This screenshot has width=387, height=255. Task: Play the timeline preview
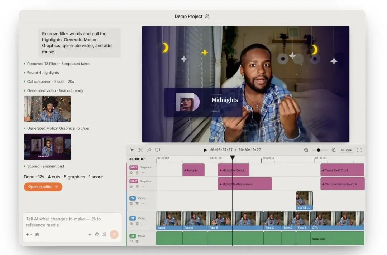coord(205,150)
